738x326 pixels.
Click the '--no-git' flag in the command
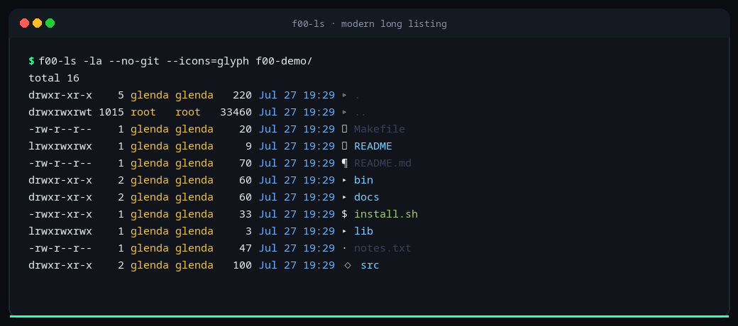pos(134,61)
